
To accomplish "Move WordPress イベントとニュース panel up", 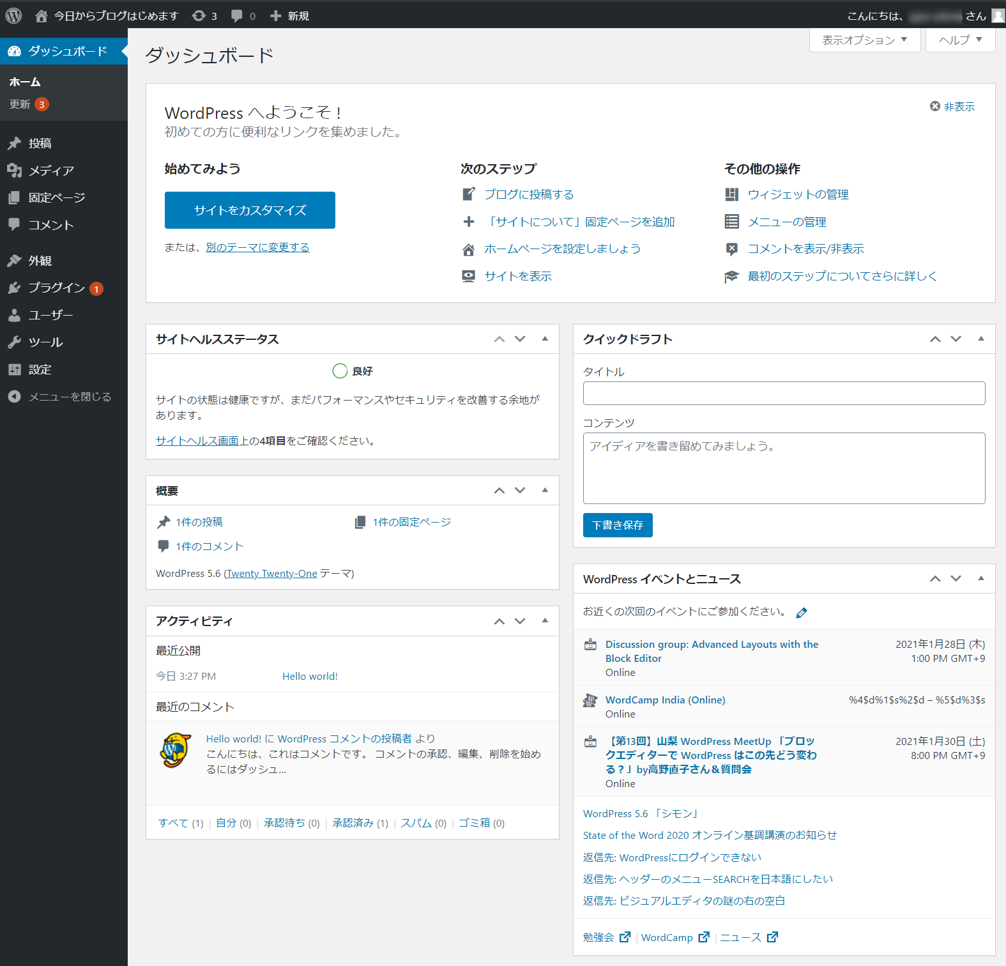I will coord(935,579).
